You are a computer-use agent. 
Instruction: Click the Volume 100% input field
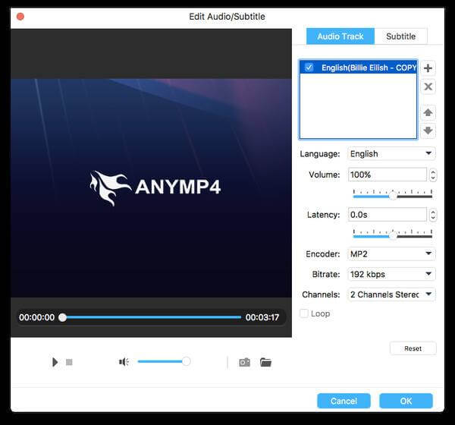coord(387,175)
